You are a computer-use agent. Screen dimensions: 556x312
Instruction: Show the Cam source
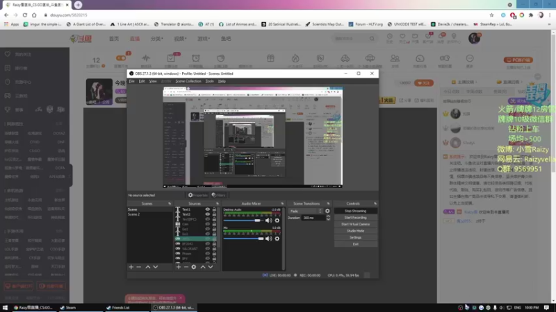[x=207, y=224]
